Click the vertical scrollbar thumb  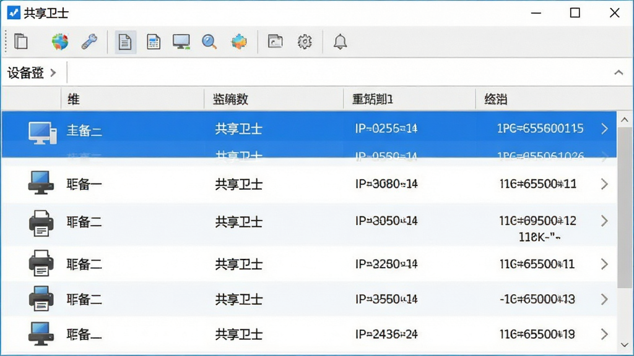pos(624,208)
